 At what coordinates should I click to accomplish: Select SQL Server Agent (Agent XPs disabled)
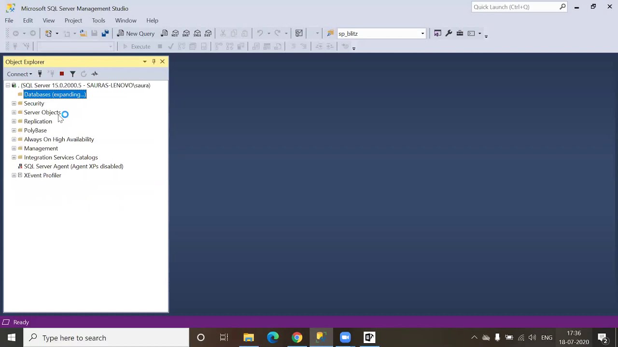[x=73, y=166]
